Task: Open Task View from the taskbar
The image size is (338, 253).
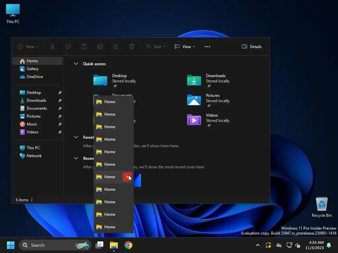Action: pyautogui.click(x=100, y=245)
